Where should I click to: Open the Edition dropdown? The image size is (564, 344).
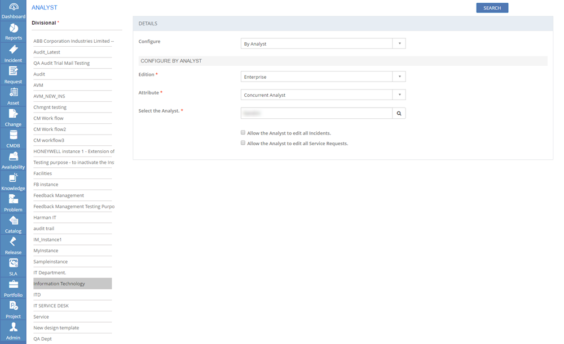[x=399, y=77]
